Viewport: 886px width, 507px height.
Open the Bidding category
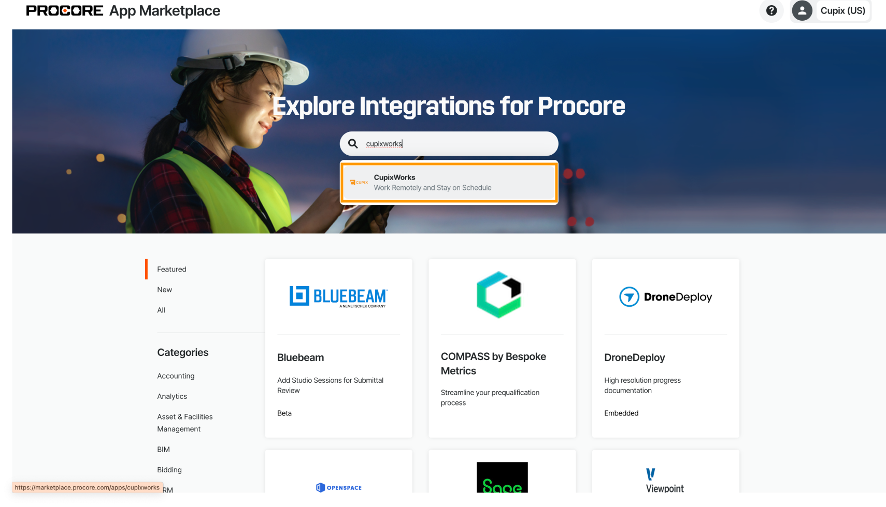tap(169, 470)
